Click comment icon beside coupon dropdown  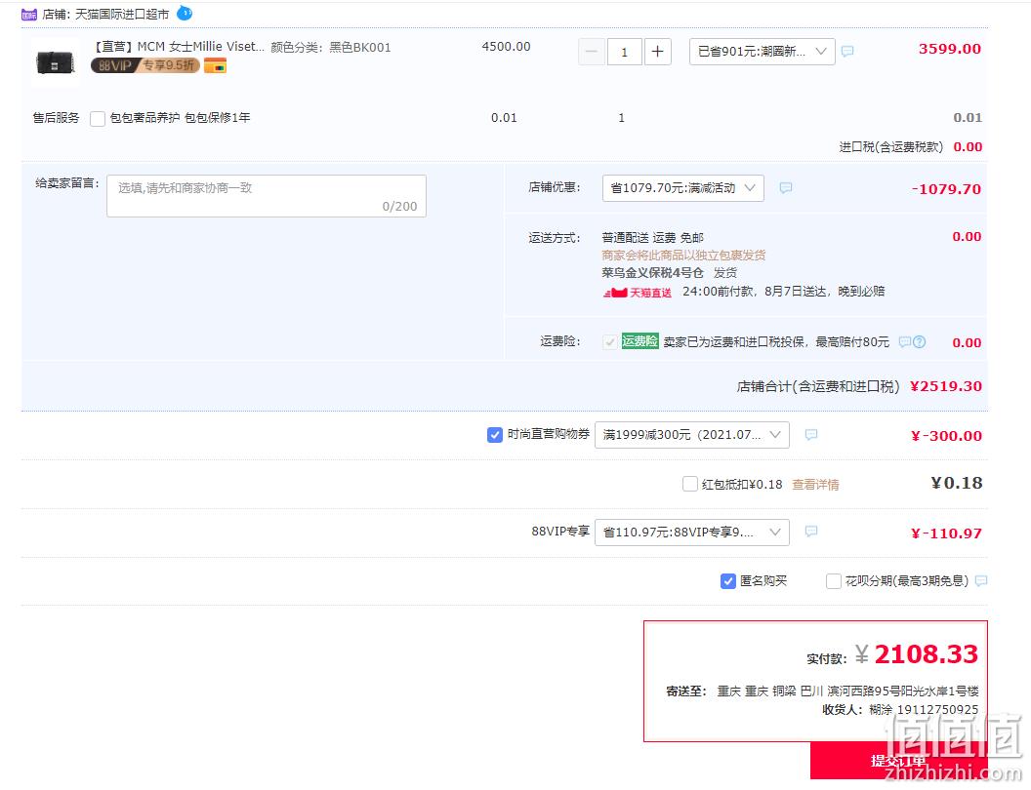(811, 434)
